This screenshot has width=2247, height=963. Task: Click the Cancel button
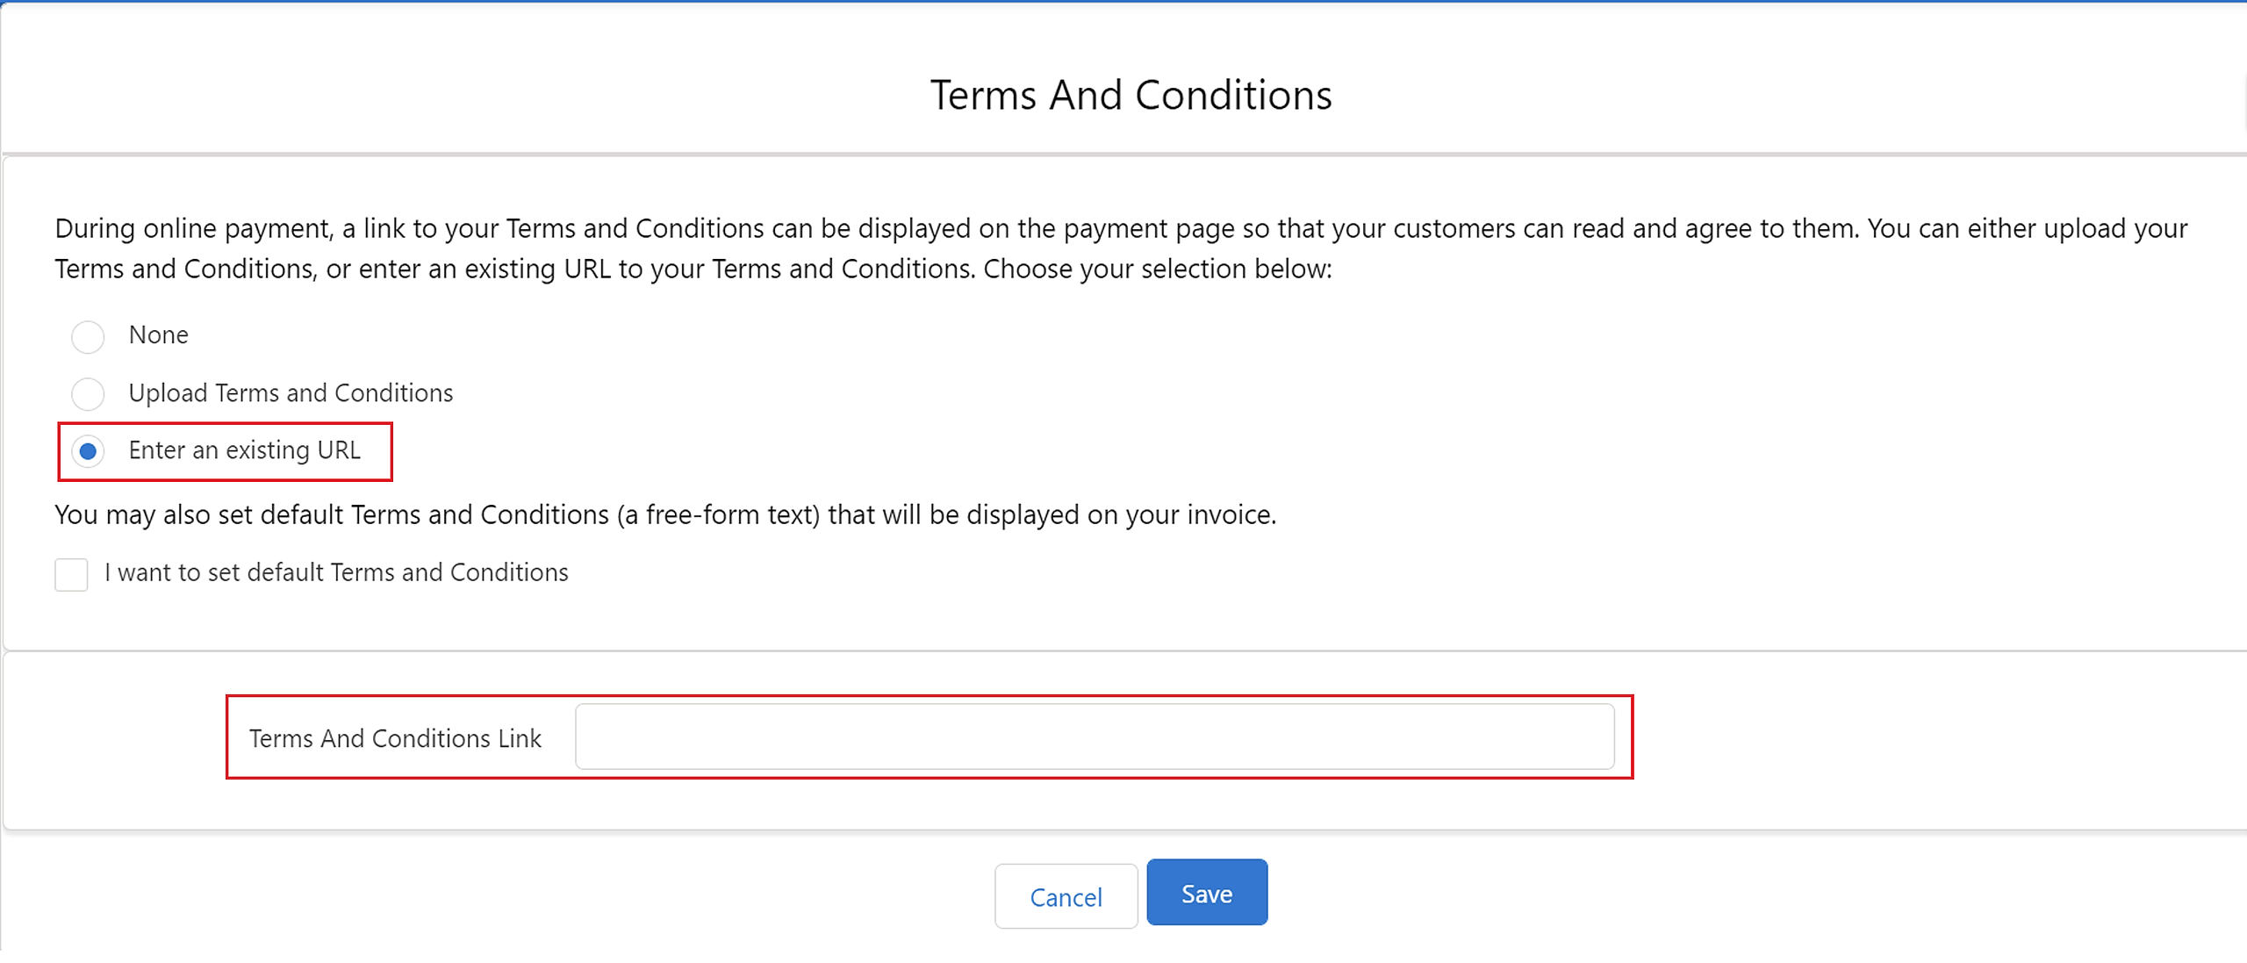click(1066, 896)
